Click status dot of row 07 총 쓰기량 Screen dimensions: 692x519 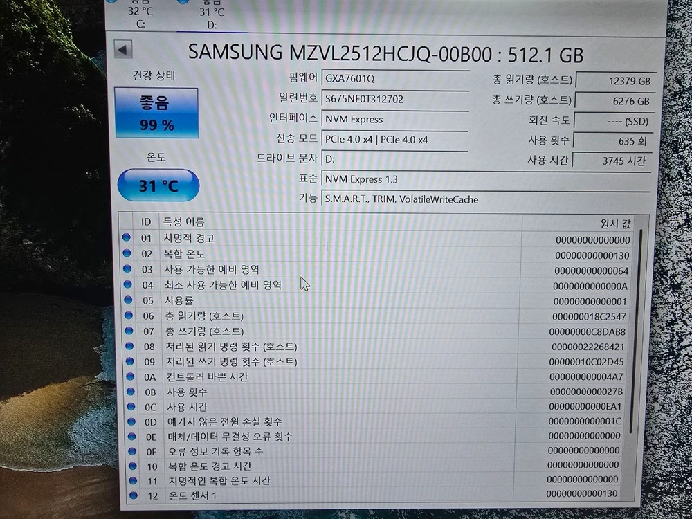click(x=129, y=330)
